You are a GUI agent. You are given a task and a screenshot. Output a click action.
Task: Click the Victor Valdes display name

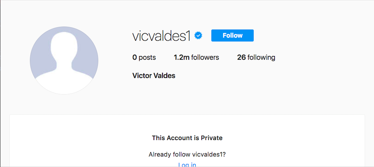tap(154, 76)
